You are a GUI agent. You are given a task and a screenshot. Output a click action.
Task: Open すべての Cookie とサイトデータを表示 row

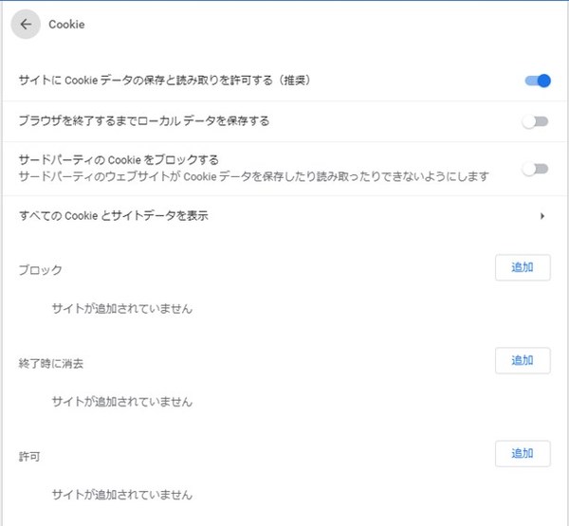[114, 216]
